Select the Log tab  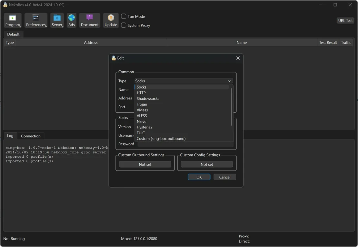point(10,136)
